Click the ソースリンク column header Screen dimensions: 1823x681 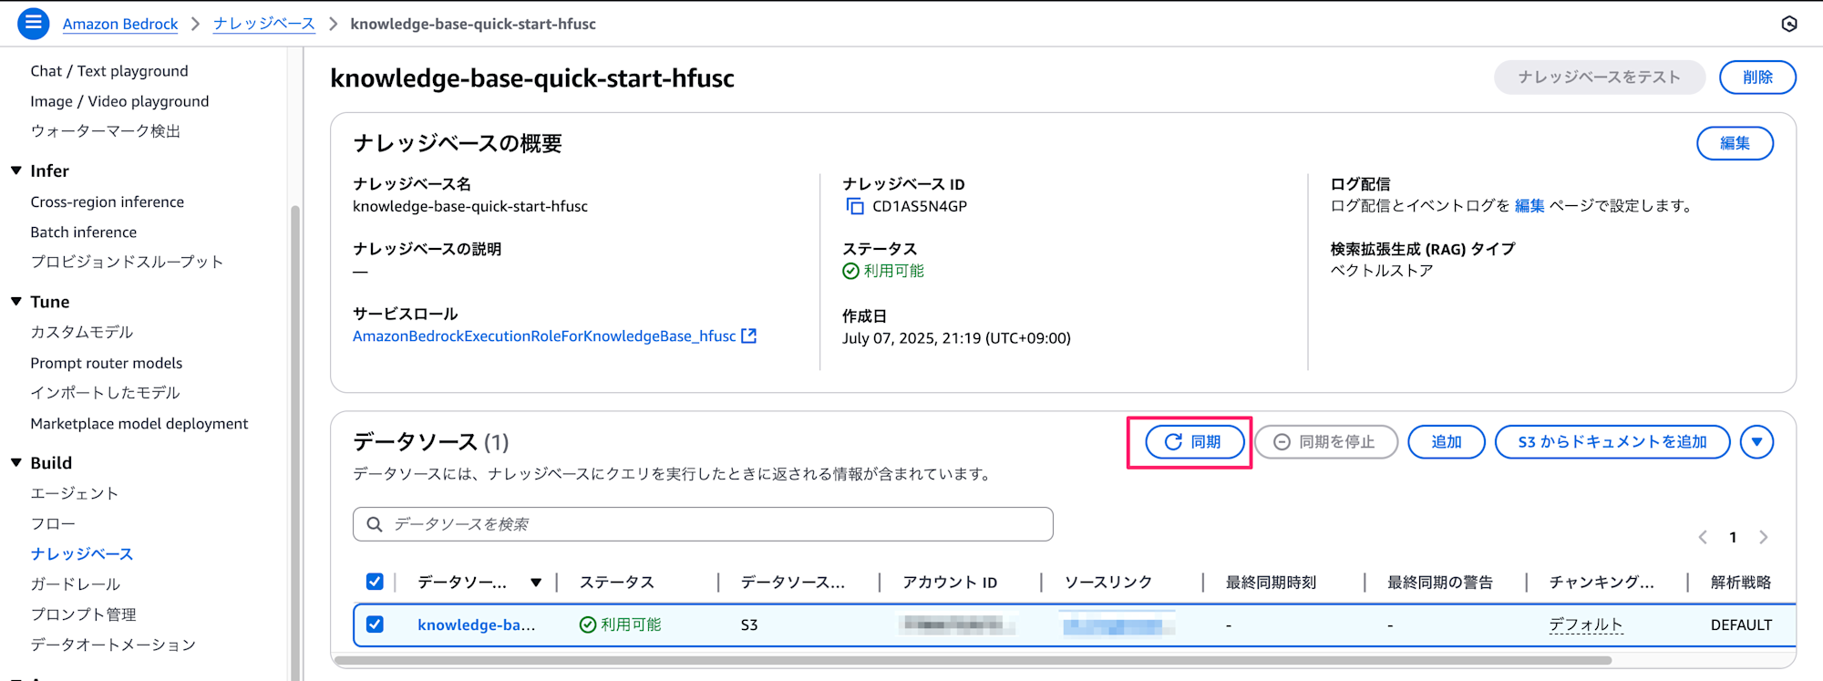pos(1108,583)
